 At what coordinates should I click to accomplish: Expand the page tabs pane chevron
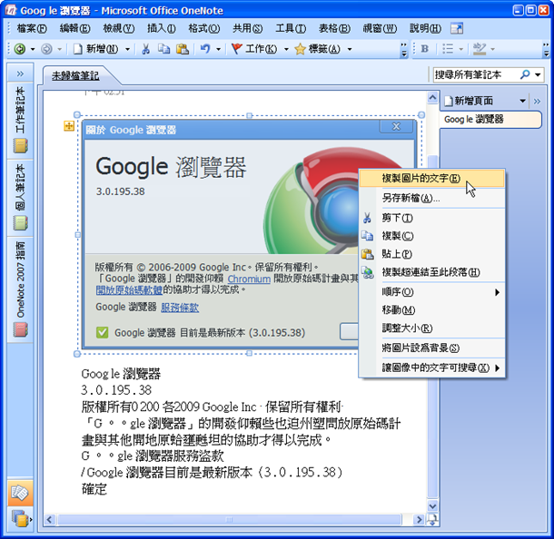click(x=538, y=102)
